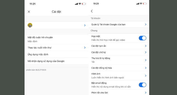Select the Chung section header

pyautogui.click(x=94, y=31)
